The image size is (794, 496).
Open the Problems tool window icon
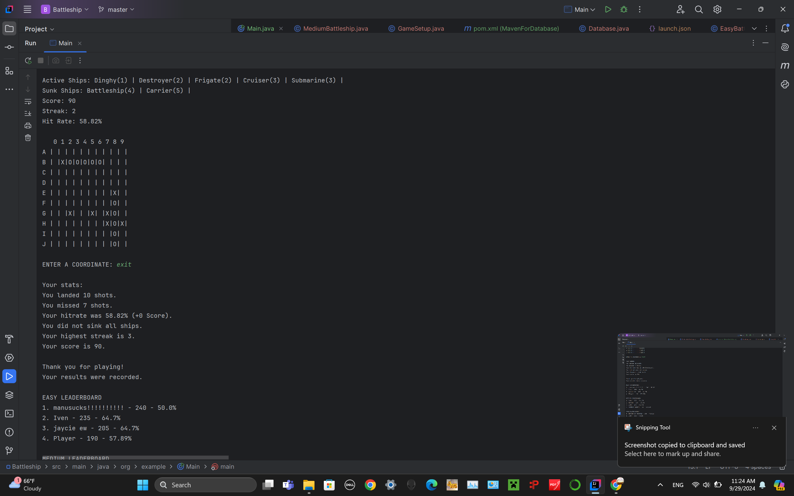click(9, 432)
